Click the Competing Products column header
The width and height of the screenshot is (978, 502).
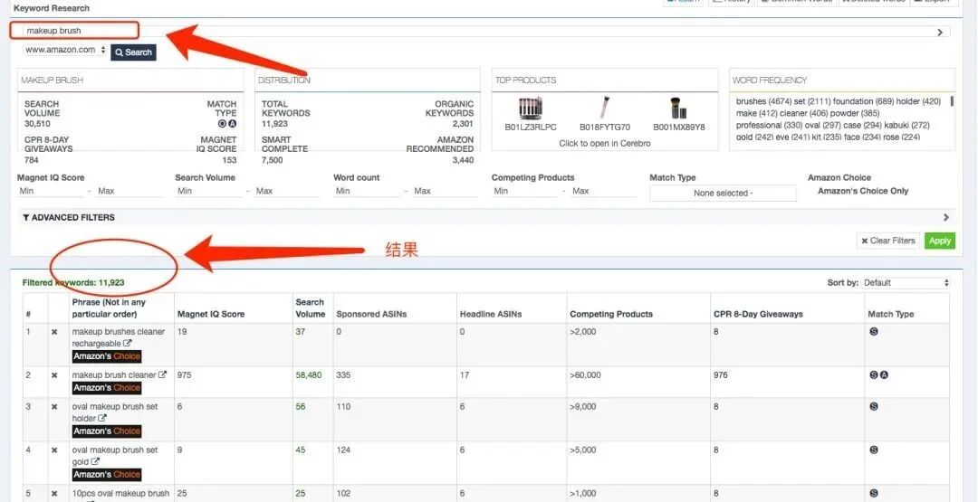(x=611, y=315)
